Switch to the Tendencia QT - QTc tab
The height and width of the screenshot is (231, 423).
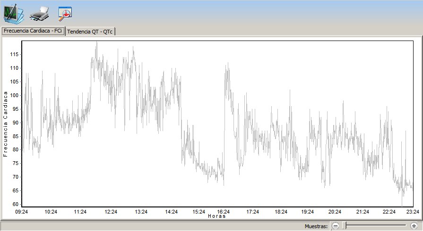click(x=90, y=32)
